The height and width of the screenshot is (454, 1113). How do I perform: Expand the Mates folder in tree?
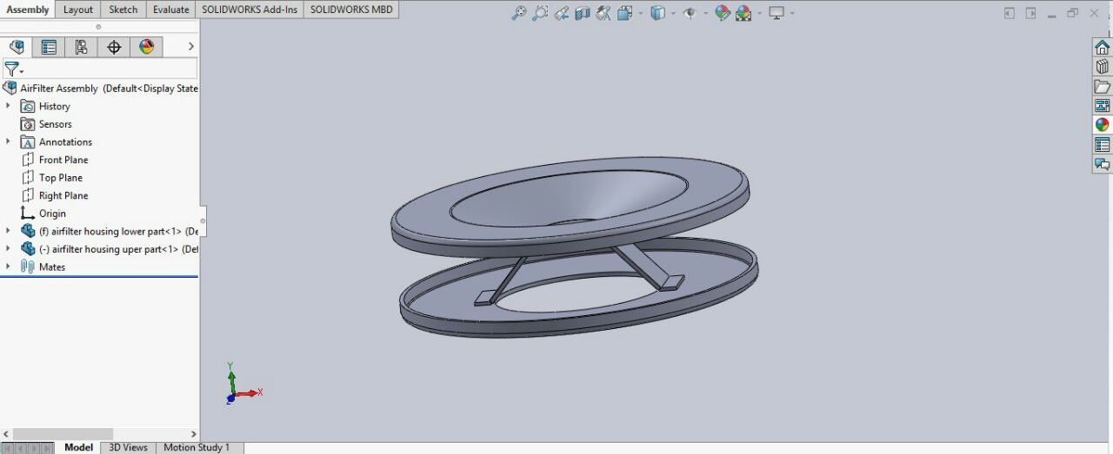[8, 266]
